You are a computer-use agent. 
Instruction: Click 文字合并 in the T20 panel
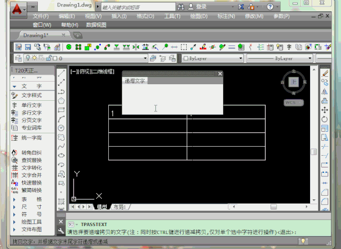pyautogui.click(x=31, y=175)
